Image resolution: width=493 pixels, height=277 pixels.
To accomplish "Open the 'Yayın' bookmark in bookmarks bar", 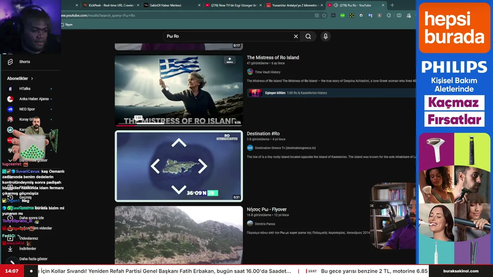I will click(67, 25).
